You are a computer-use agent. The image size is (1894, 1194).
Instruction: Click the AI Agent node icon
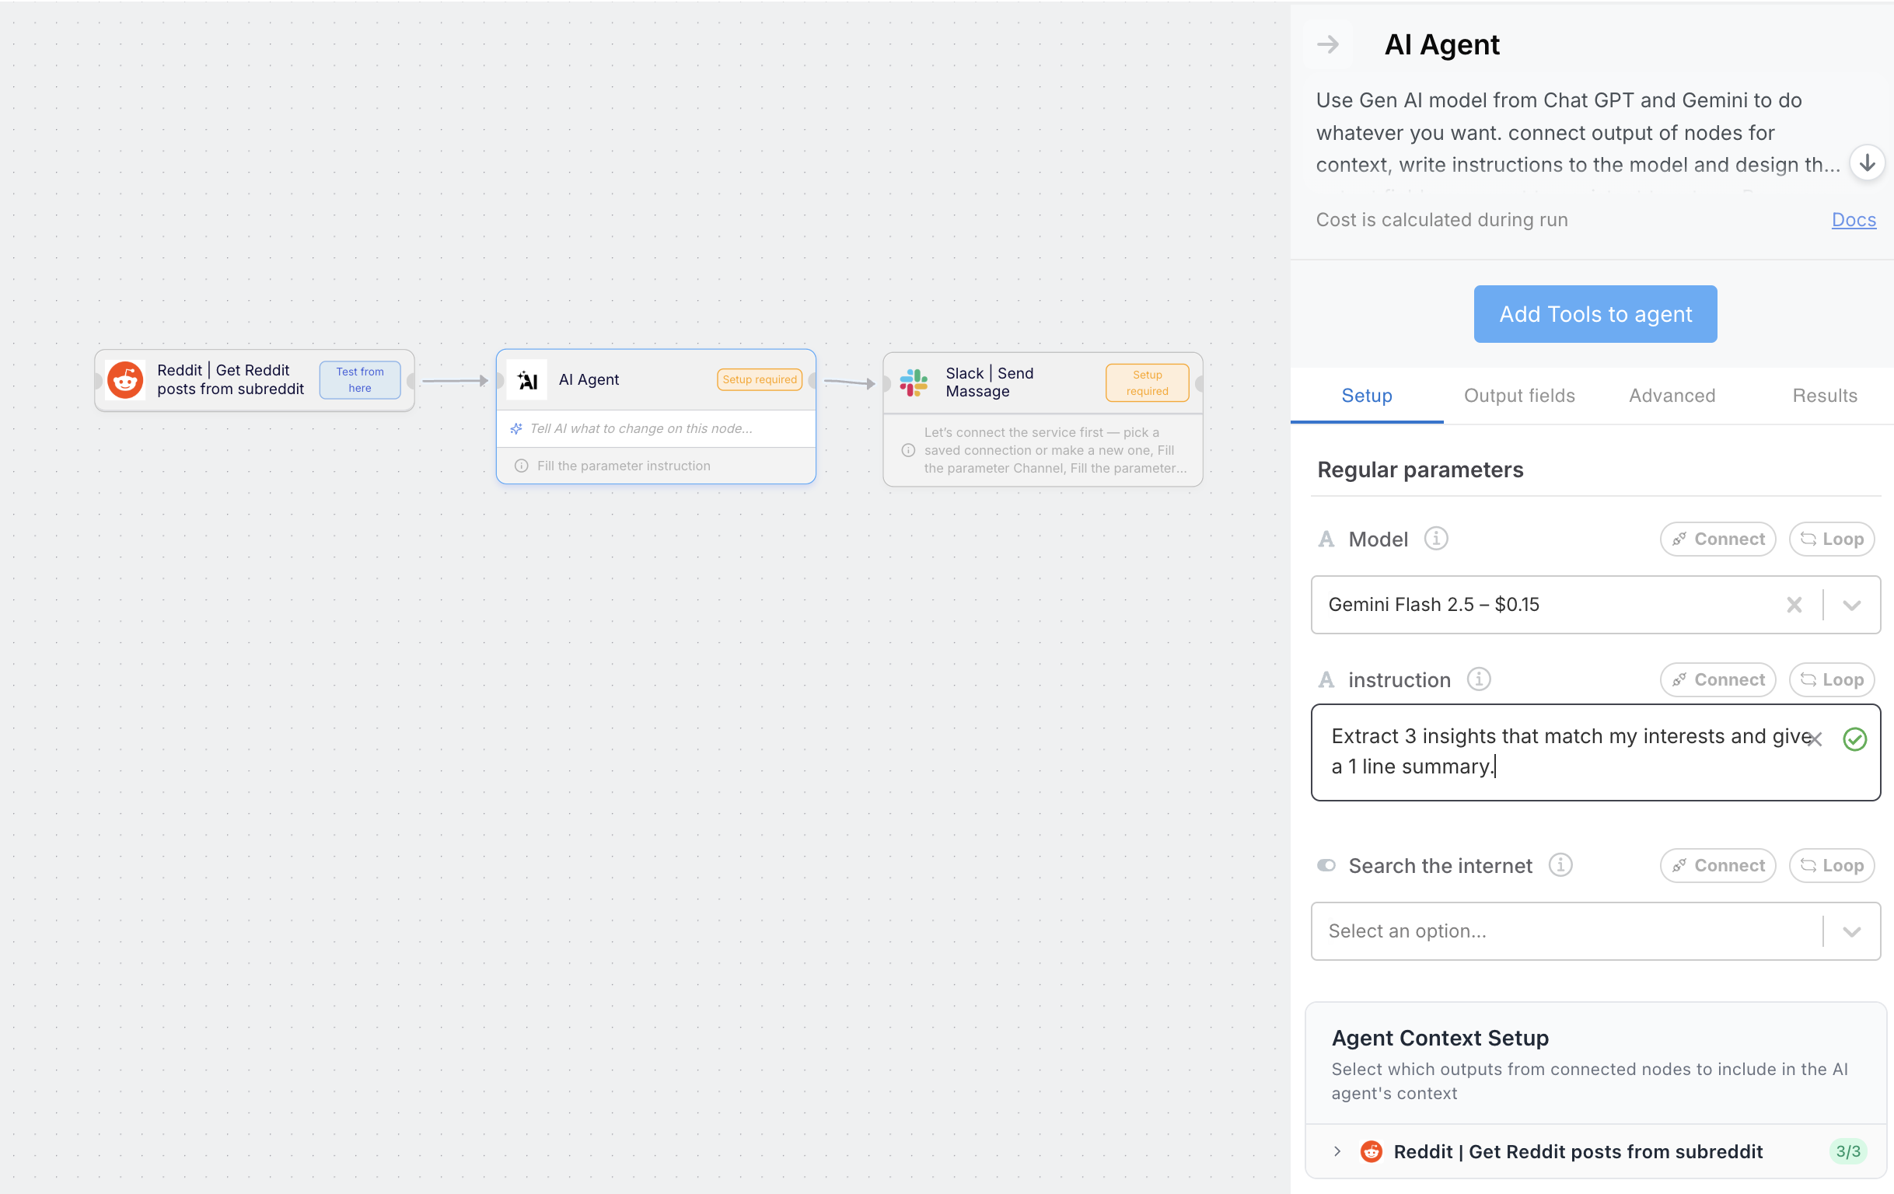pyautogui.click(x=527, y=381)
